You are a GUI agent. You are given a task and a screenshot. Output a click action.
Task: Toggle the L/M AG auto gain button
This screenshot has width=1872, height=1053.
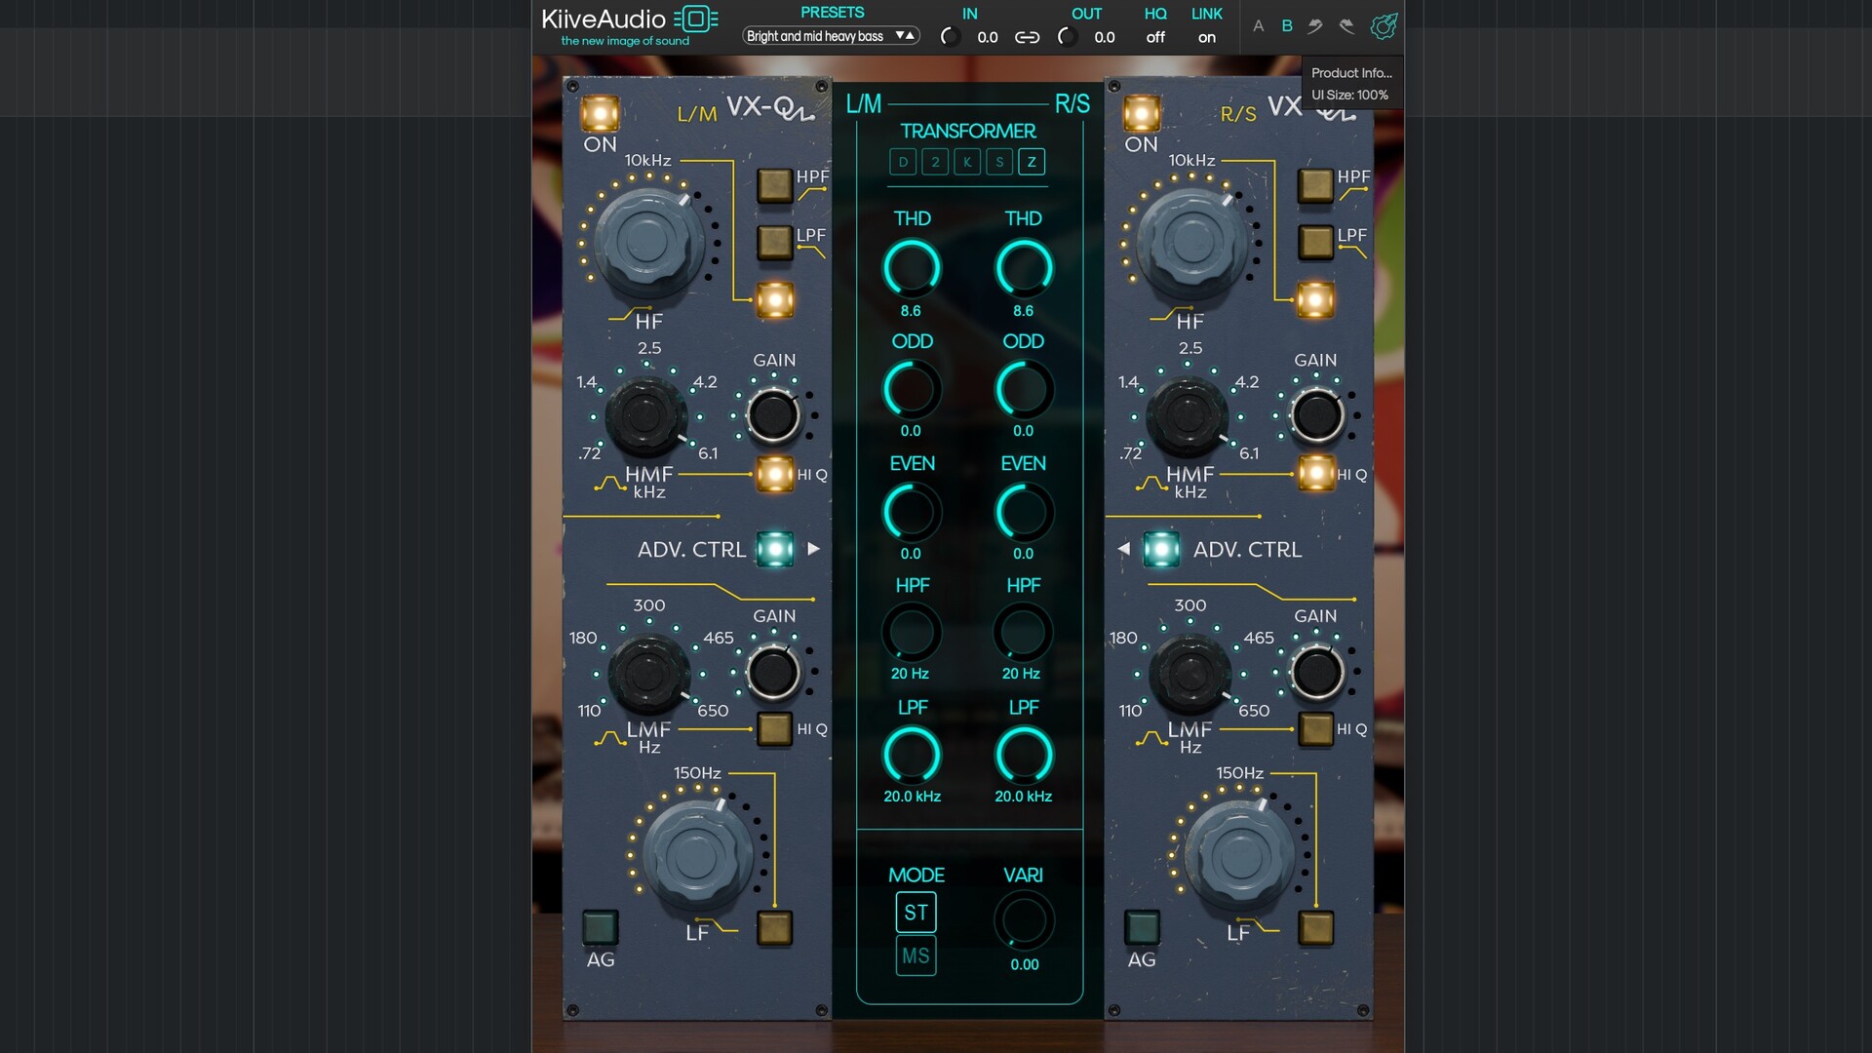(x=600, y=927)
